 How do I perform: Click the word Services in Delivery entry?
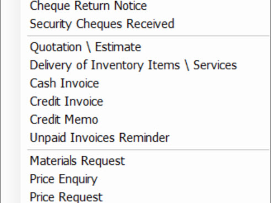coord(215,65)
